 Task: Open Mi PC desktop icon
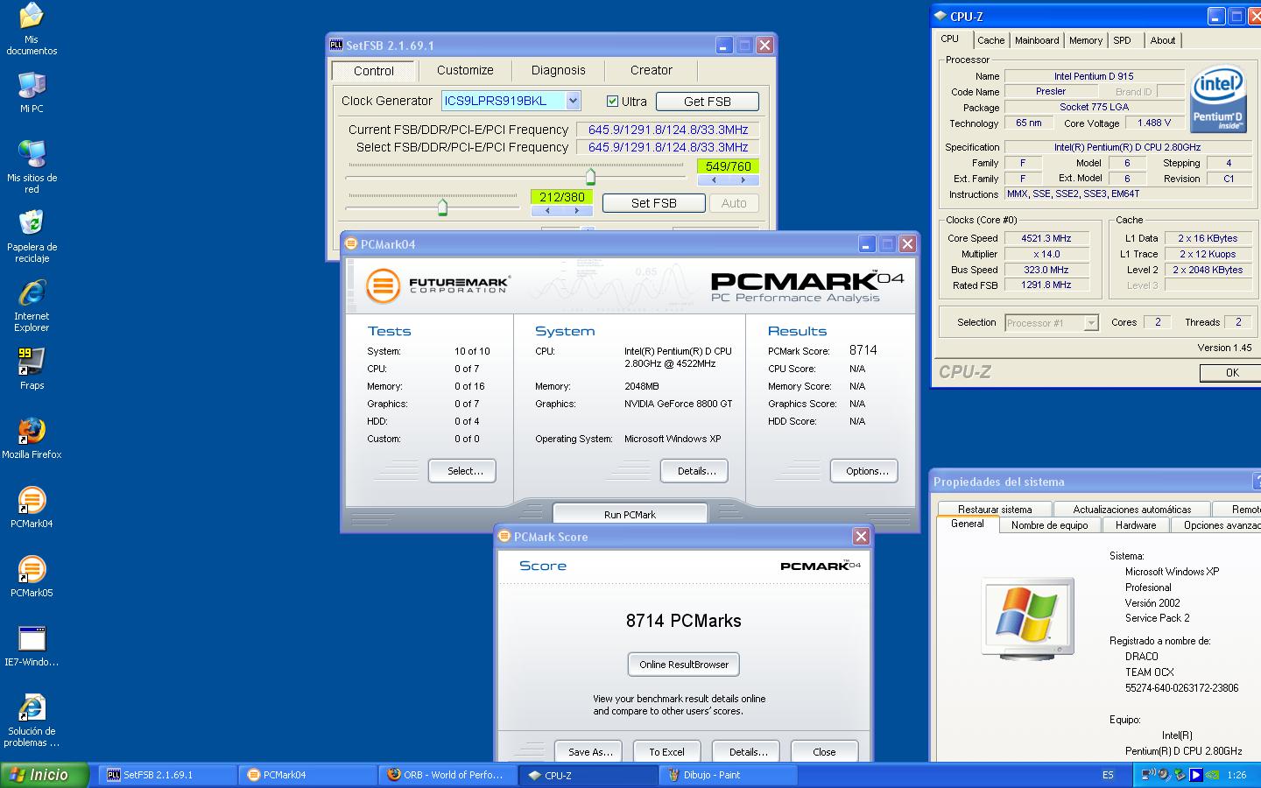click(32, 93)
